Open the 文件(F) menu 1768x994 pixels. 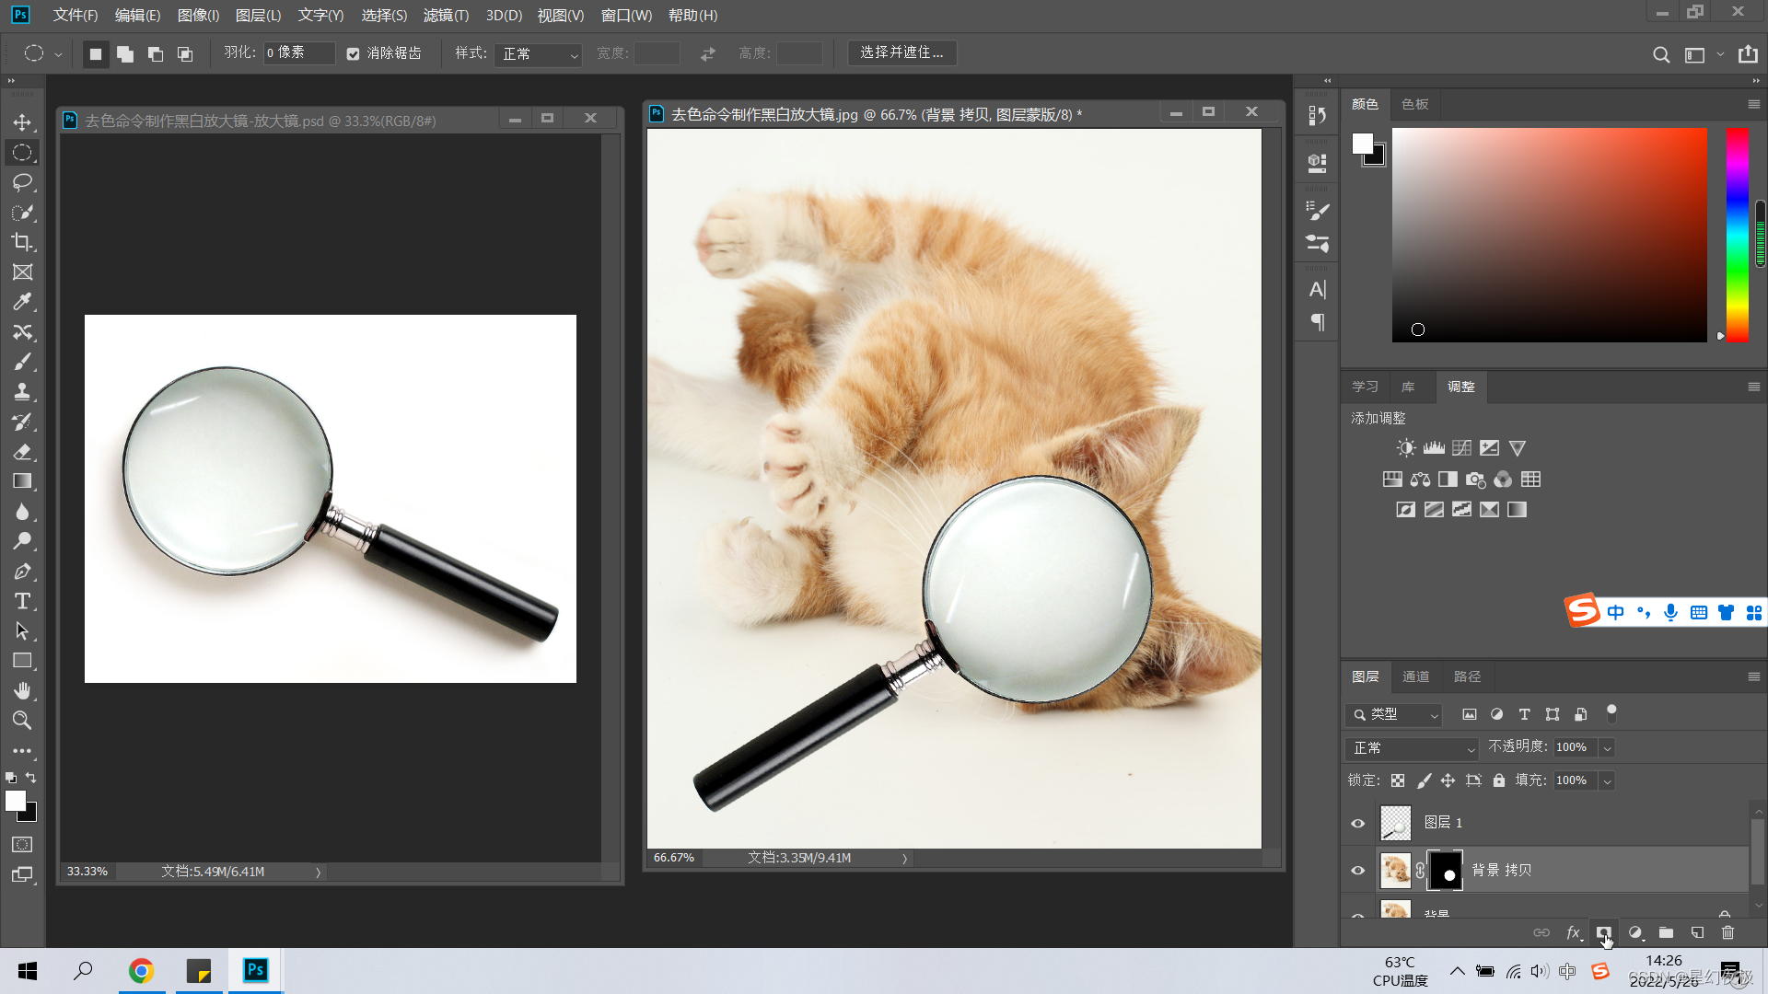pyautogui.click(x=76, y=16)
